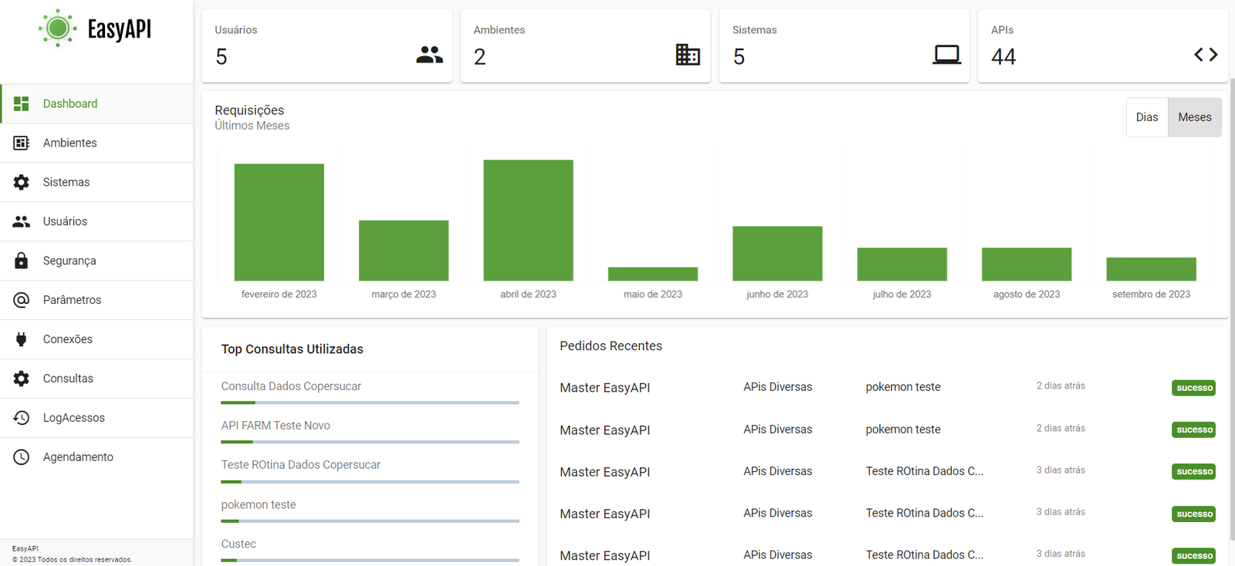Click the Ambientes count value 2

480,57
